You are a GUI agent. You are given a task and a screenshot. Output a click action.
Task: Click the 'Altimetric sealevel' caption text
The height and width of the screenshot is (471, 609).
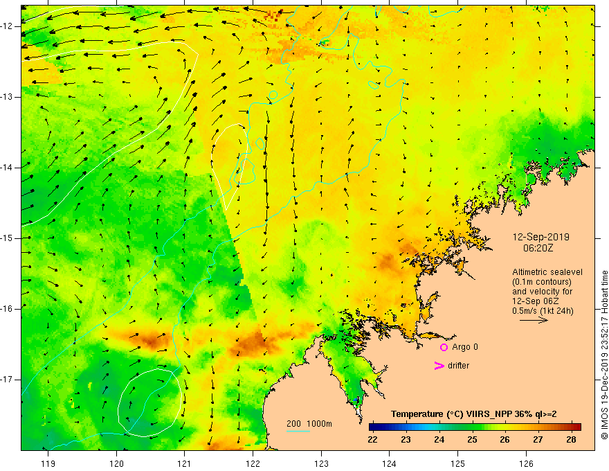tap(547, 272)
